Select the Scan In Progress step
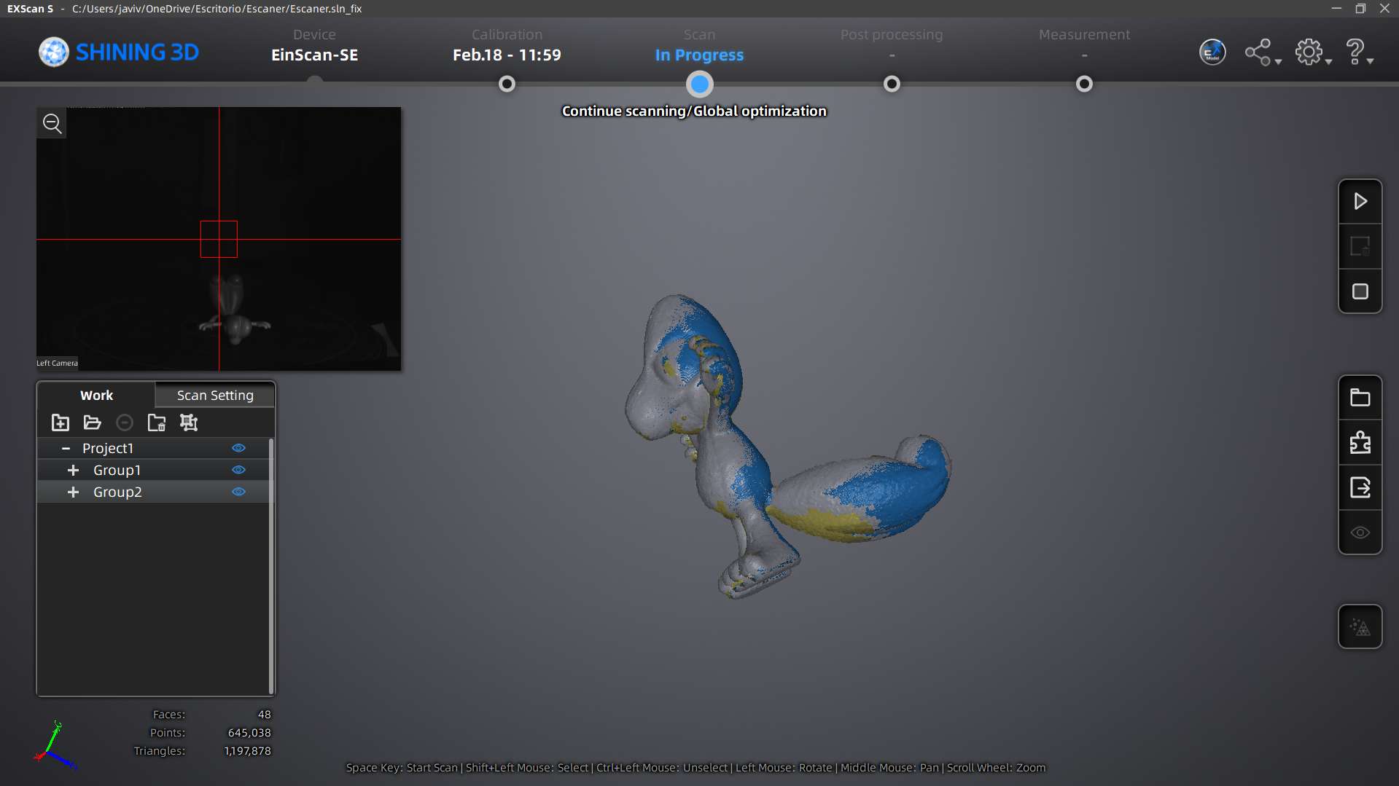The height and width of the screenshot is (786, 1399). coord(699,45)
